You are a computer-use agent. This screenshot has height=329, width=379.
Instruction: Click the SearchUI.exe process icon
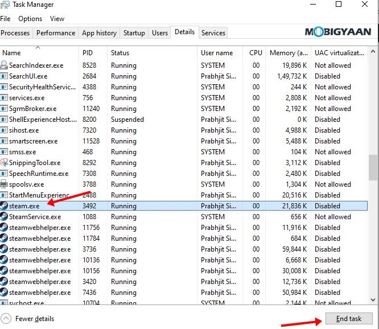pos(4,76)
